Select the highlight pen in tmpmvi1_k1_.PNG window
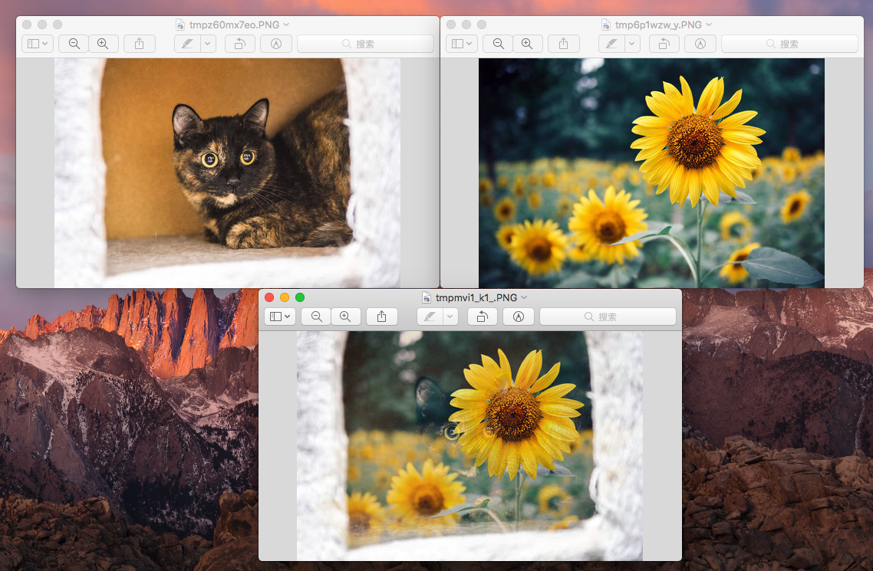The height and width of the screenshot is (571, 873). 430,317
